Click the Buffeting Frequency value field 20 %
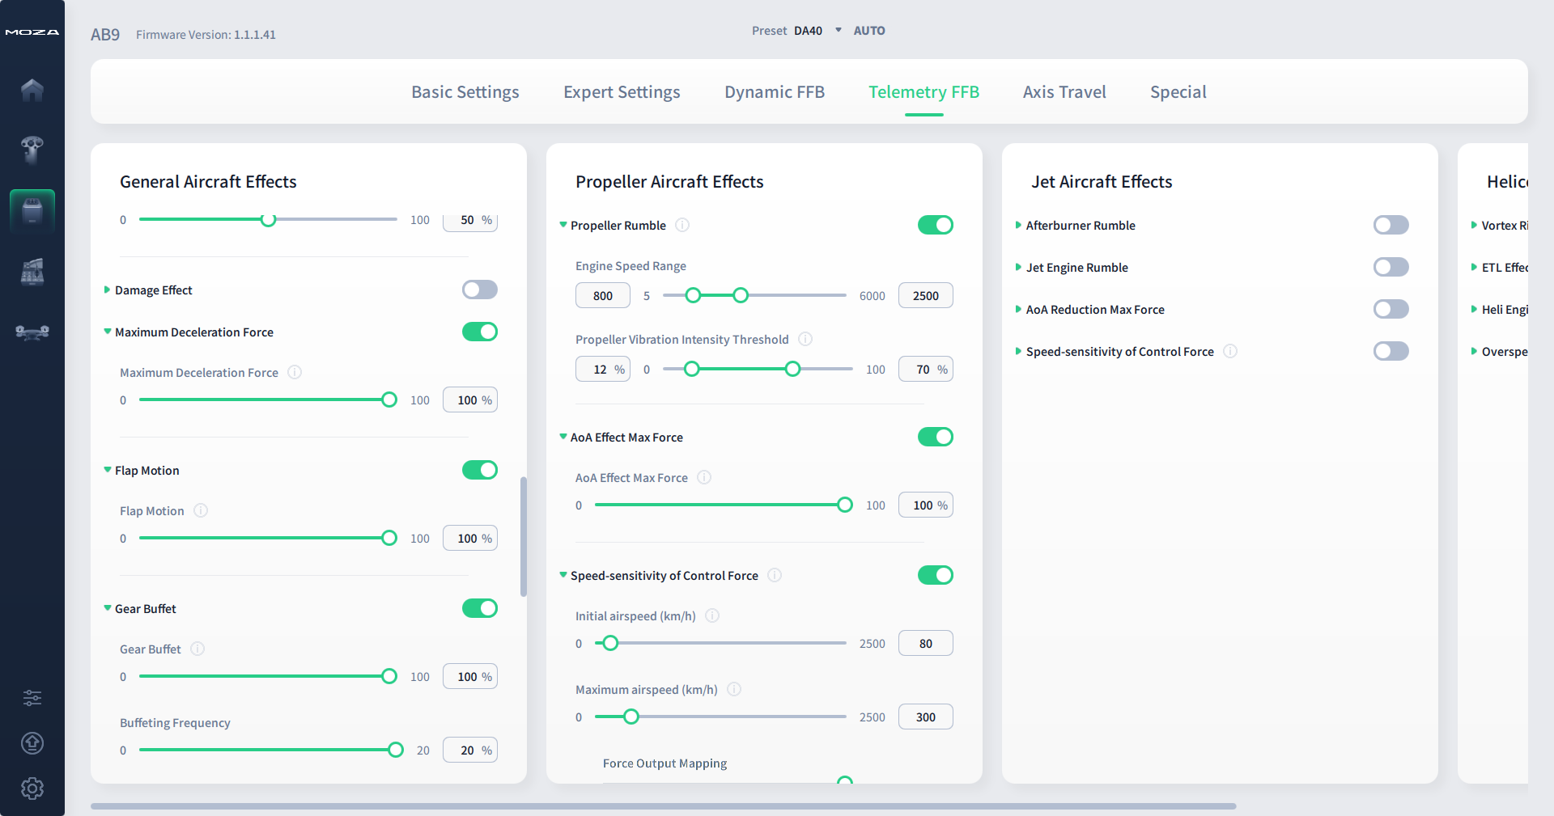1554x816 pixels. pos(470,750)
